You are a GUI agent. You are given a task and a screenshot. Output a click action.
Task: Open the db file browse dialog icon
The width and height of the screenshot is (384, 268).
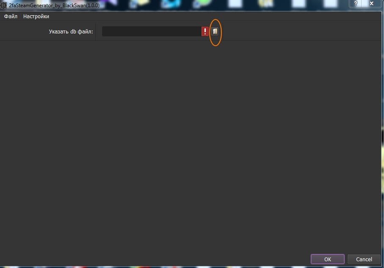click(215, 31)
